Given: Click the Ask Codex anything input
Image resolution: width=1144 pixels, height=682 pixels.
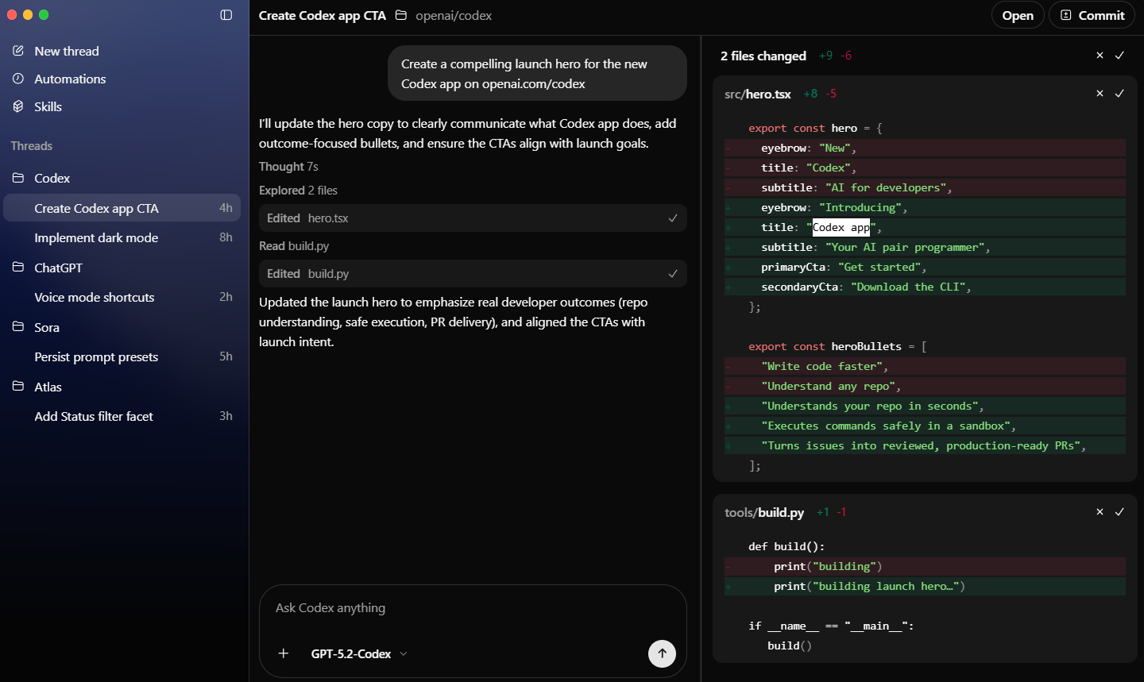Looking at the screenshot, I should (472, 608).
